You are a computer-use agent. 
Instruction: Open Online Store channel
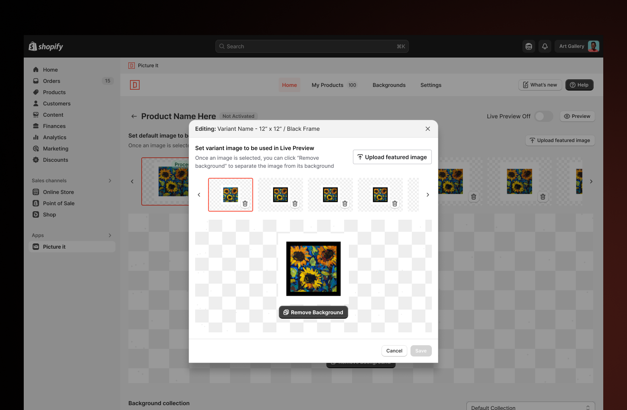pos(72,192)
